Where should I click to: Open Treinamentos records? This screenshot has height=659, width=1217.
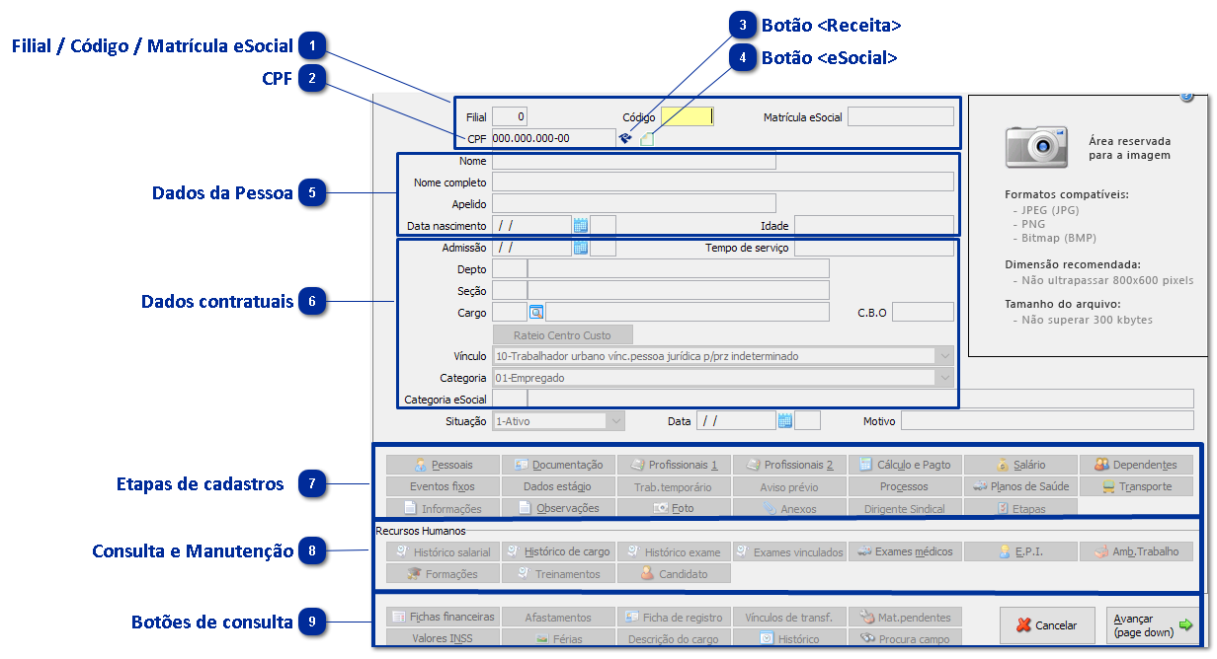coord(558,573)
